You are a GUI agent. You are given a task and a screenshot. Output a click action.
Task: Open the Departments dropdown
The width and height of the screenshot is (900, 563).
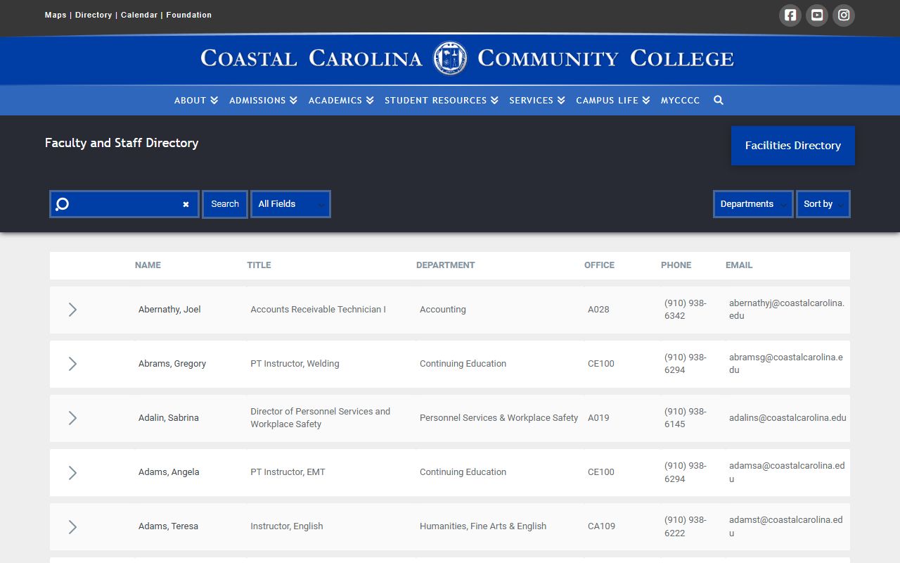point(753,204)
